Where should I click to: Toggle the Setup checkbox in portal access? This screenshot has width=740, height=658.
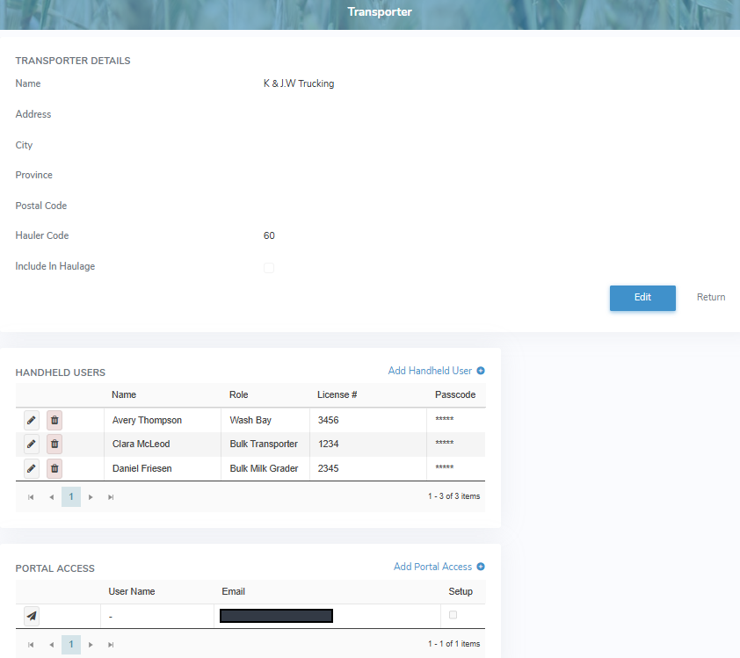[x=453, y=615]
